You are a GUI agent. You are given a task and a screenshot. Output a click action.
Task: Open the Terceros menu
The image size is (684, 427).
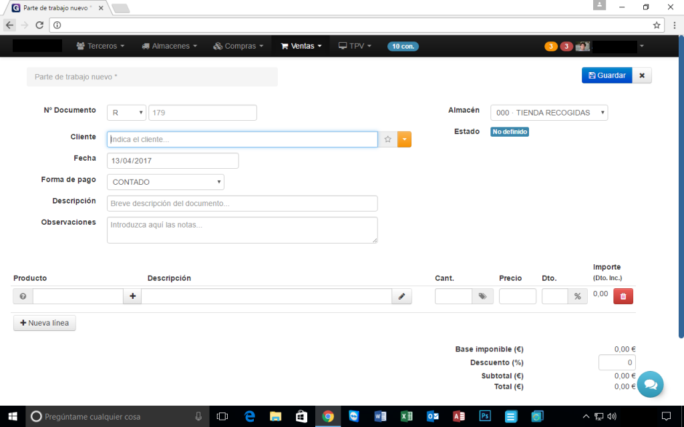[101, 46]
